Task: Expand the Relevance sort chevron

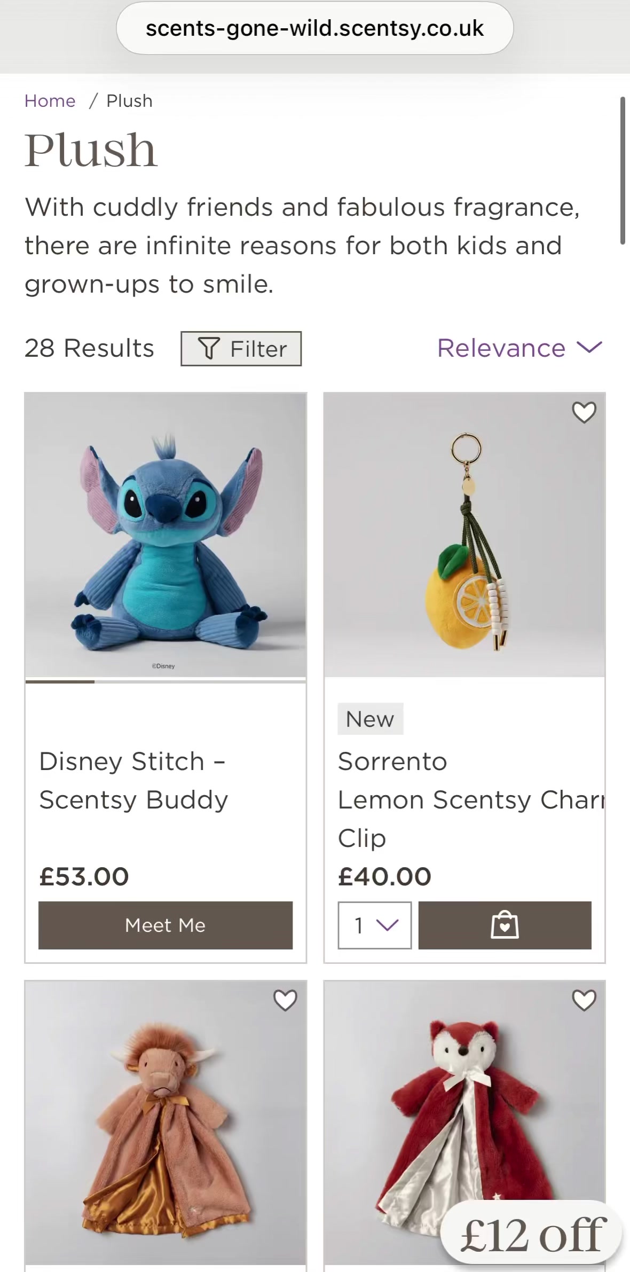Action: (589, 348)
